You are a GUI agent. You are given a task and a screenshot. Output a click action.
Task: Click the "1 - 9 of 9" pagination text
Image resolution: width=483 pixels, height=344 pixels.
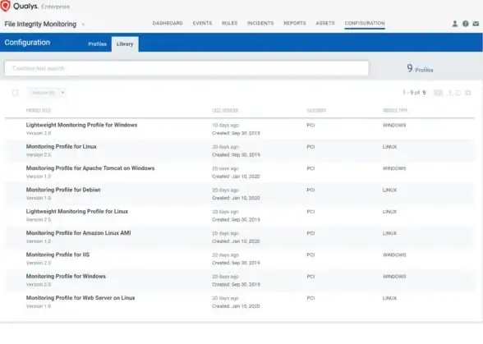pos(414,93)
